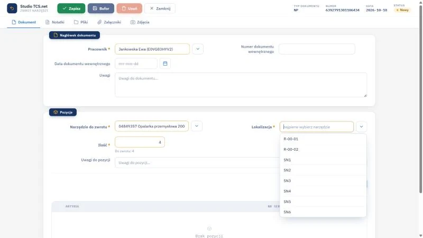
Task: Open the Pliki tab
Action: [81, 22]
